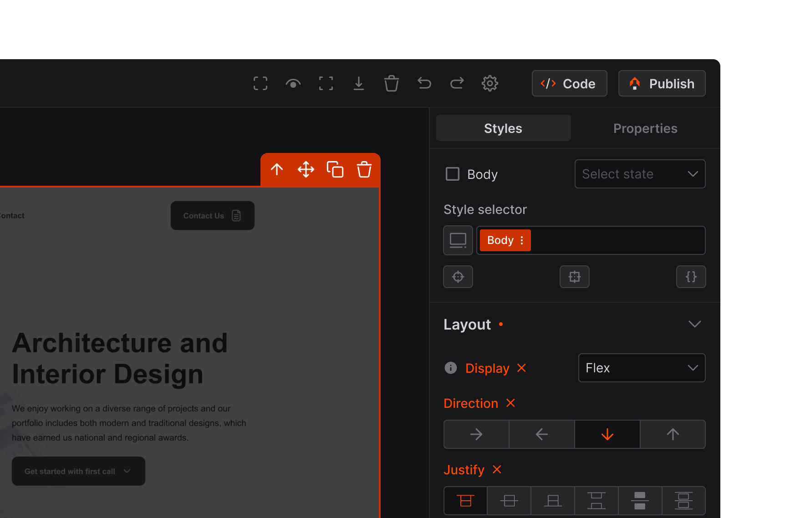Select justify space-evenly option

(684, 501)
